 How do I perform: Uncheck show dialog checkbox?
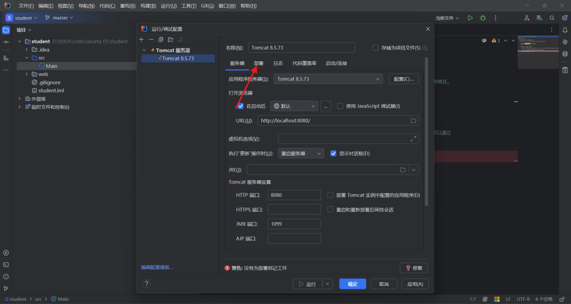[333, 153]
